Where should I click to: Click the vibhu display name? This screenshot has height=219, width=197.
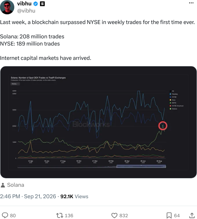coord(24,4)
